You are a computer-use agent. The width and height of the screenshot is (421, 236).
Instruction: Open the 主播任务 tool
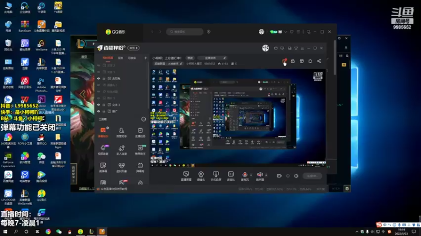140,132
